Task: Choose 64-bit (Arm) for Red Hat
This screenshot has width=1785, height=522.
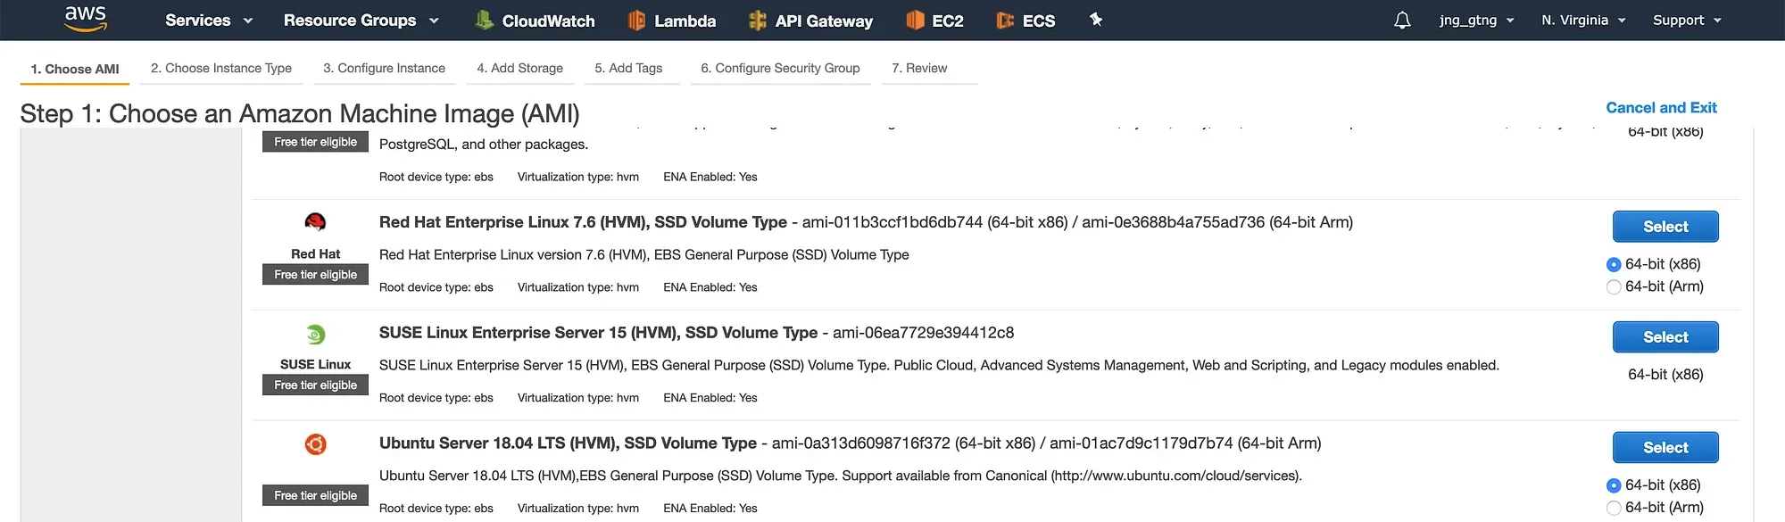Action: [x=1614, y=286]
